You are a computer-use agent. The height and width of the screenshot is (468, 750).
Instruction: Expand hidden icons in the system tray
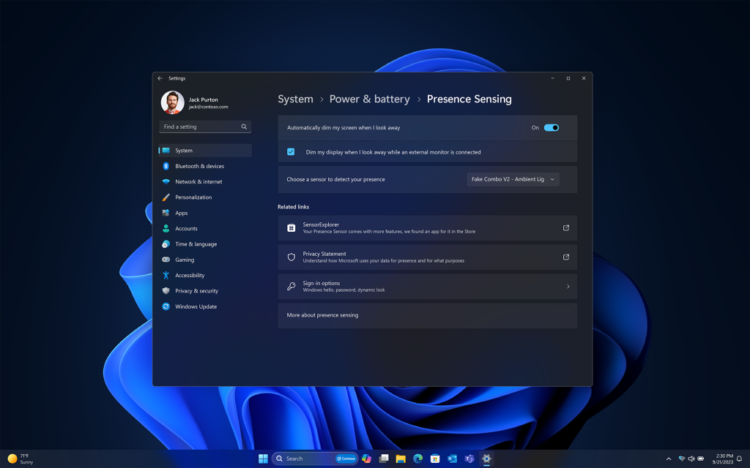click(x=669, y=458)
